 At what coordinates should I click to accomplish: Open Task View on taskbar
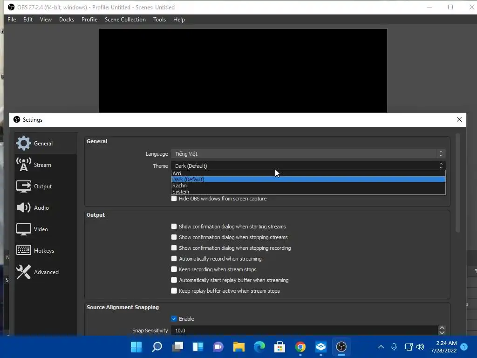click(177, 347)
